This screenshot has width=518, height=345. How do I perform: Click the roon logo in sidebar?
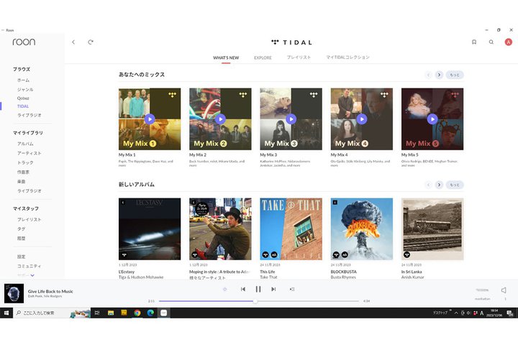pos(24,42)
